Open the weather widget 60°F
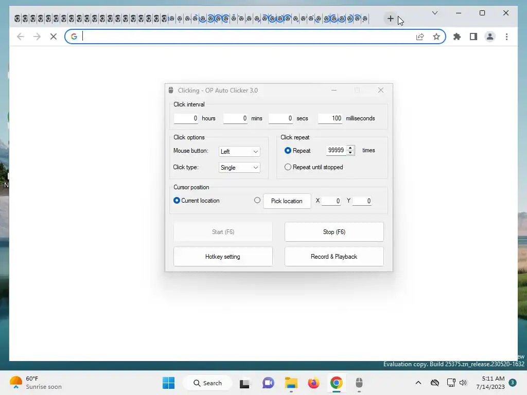The height and width of the screenshot is (395, 527). click(x=36, y=383)
